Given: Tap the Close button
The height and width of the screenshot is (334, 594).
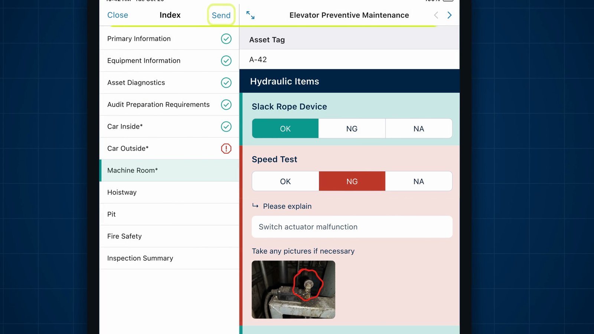Looking at the screenshot, I should point(118,15).
